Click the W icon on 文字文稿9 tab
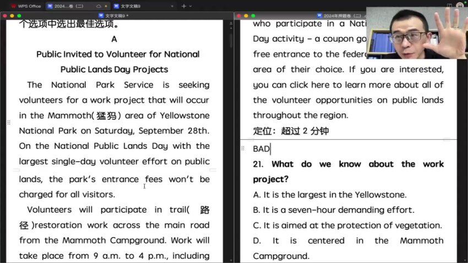The height and width of the screenshot is (263, 468). tap(117, 6)
